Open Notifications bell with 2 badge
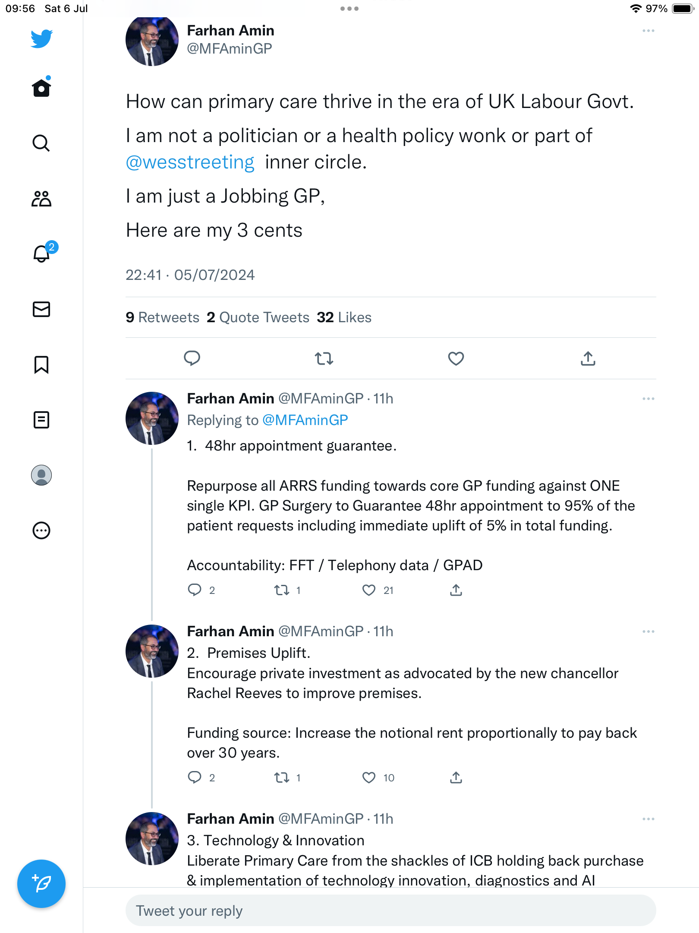 42,254
